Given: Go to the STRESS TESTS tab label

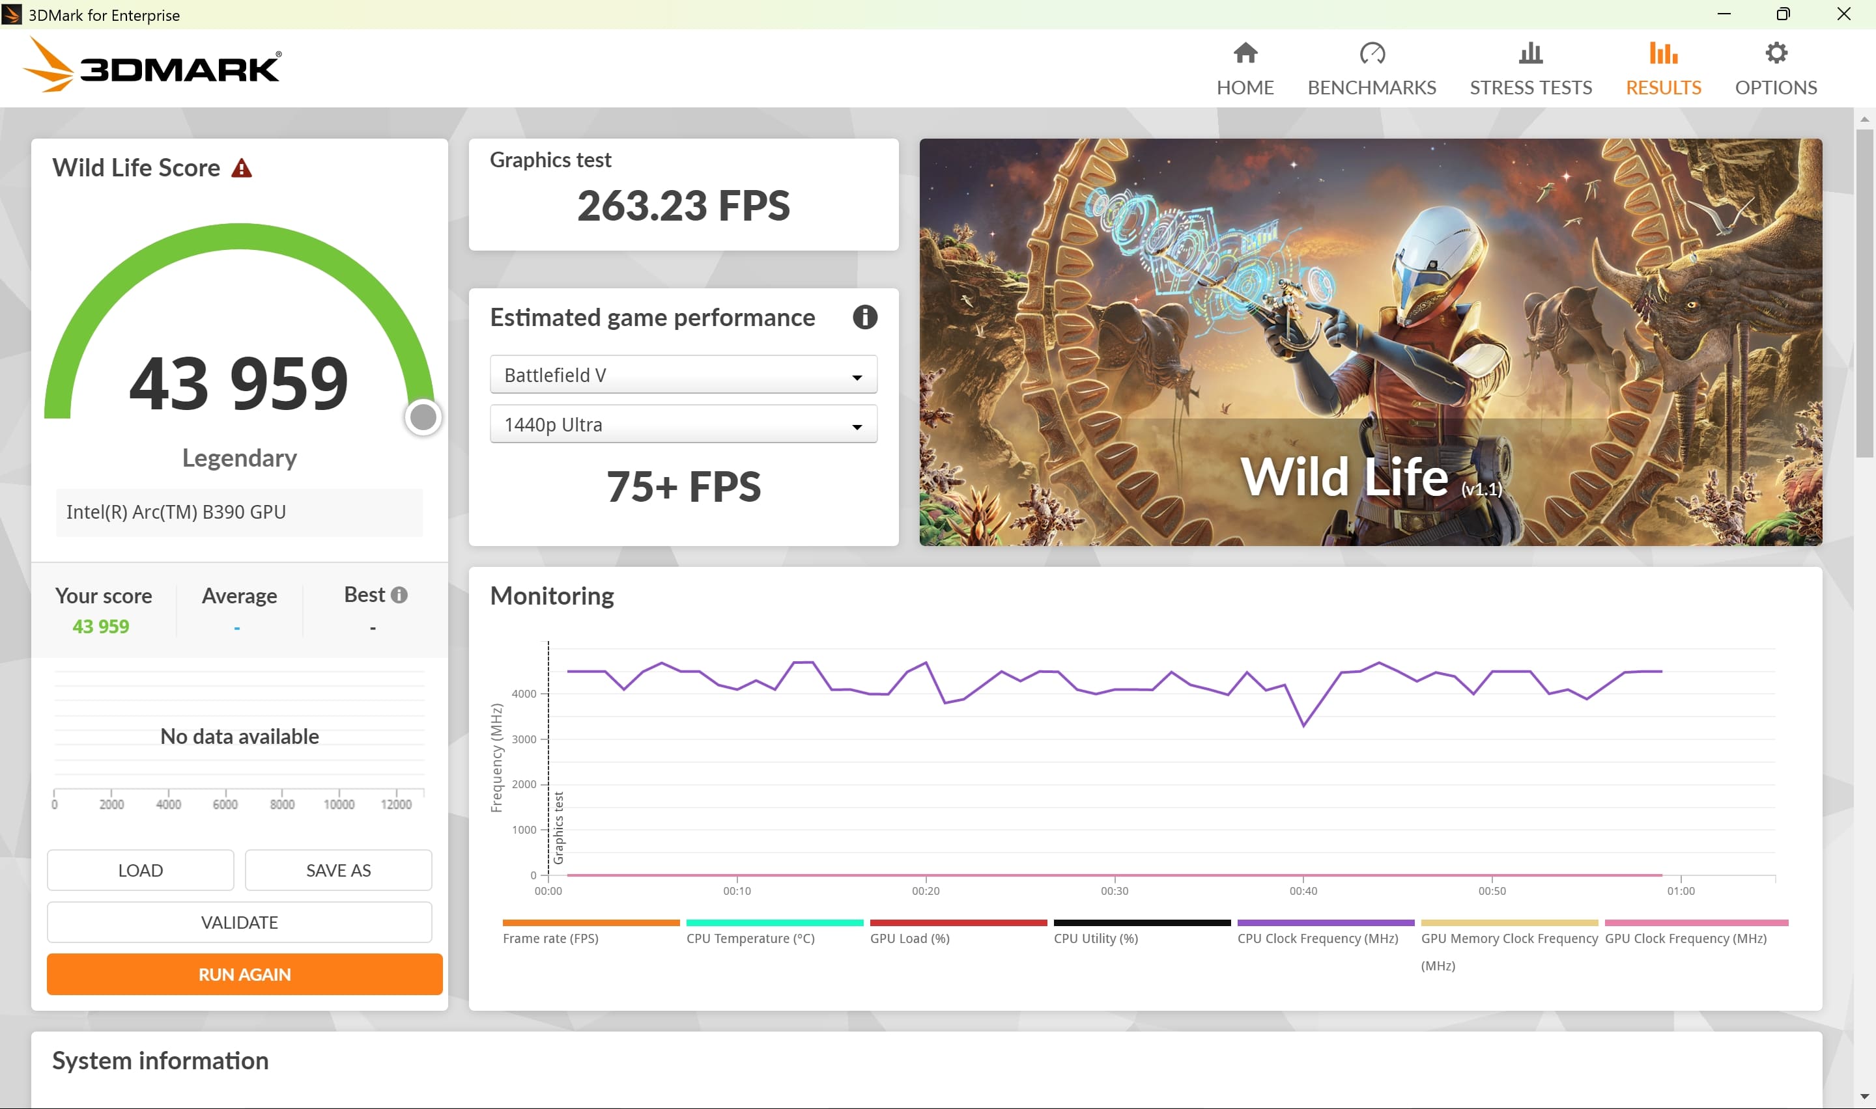Looking at the screenshot, I should pyautogui.click(x=1530, y=87).
